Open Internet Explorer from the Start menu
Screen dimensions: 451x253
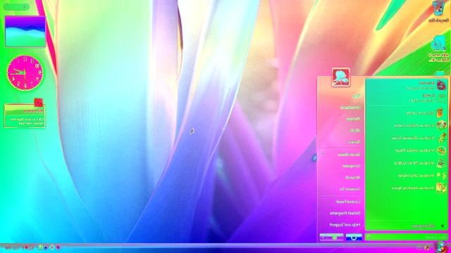point(407,85)
